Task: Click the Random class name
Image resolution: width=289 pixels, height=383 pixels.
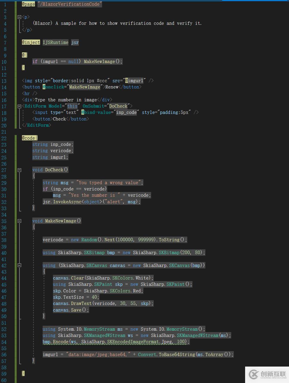Action: pyautogui.click(x=89, y=240)
